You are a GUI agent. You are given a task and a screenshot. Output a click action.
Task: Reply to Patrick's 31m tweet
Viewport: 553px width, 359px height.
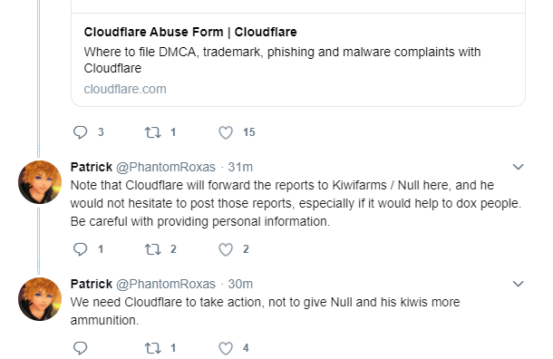81,249
